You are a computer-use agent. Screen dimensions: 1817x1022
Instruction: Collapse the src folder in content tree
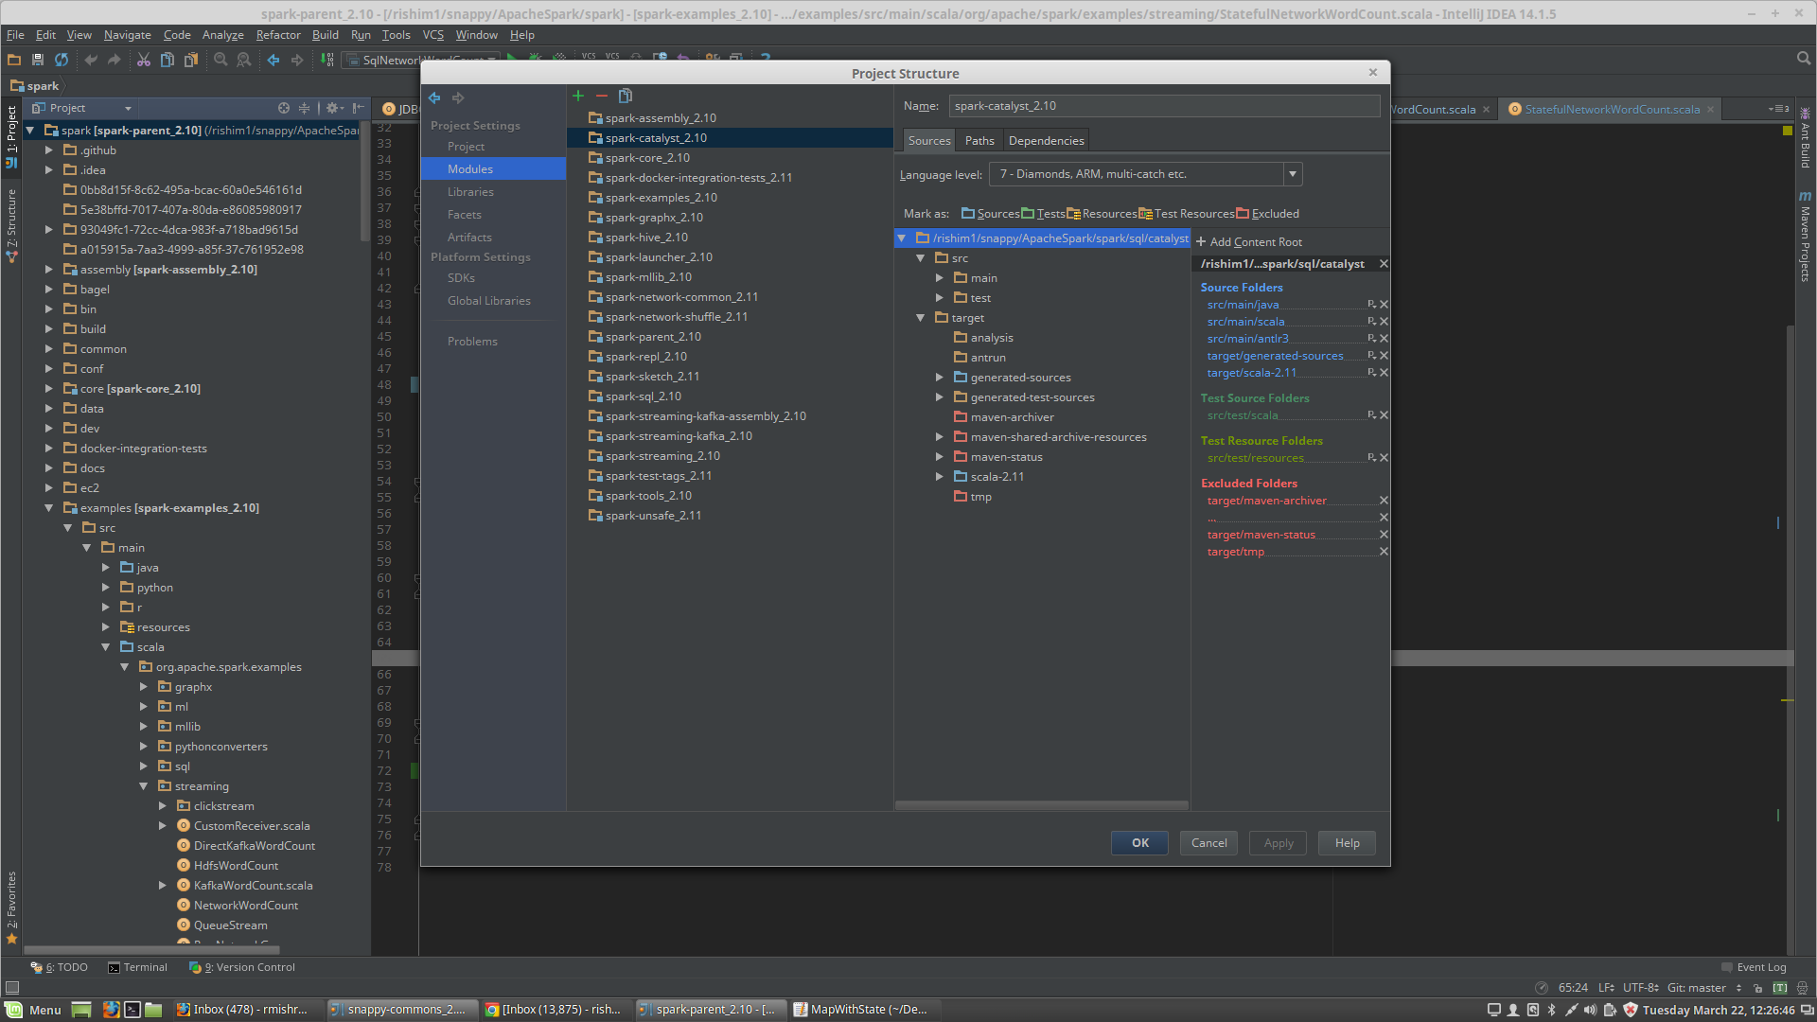[x=920, y=258]
